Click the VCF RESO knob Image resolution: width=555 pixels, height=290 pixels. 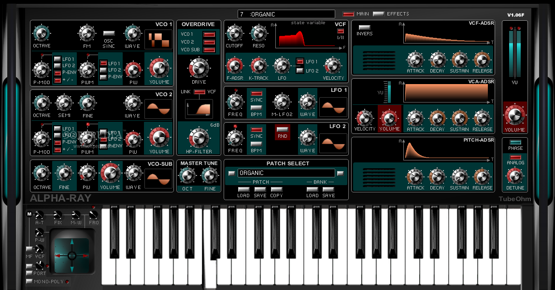tap(259, 34)
